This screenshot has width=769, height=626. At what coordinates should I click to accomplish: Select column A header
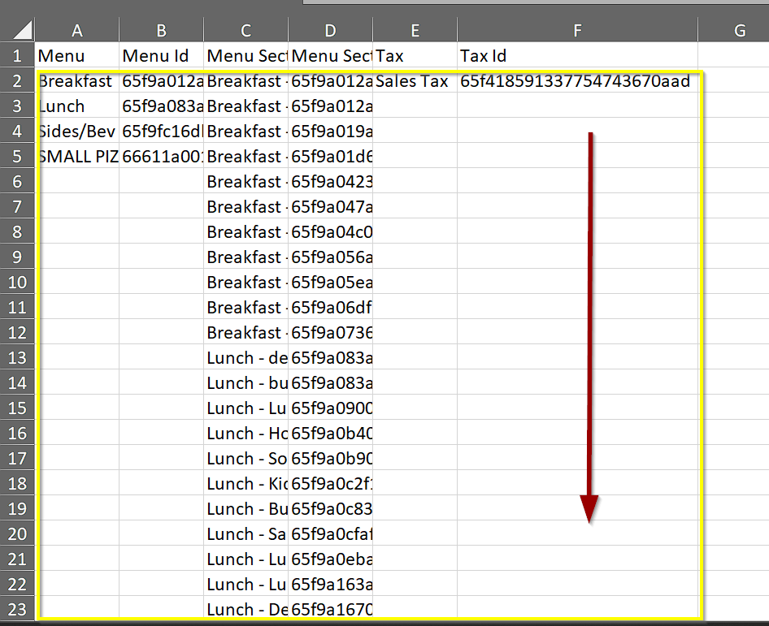point(77,30)
